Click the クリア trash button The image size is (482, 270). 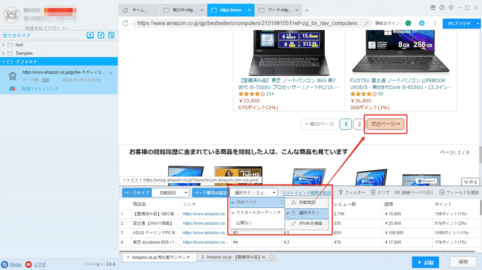click(x=380, y=192)
